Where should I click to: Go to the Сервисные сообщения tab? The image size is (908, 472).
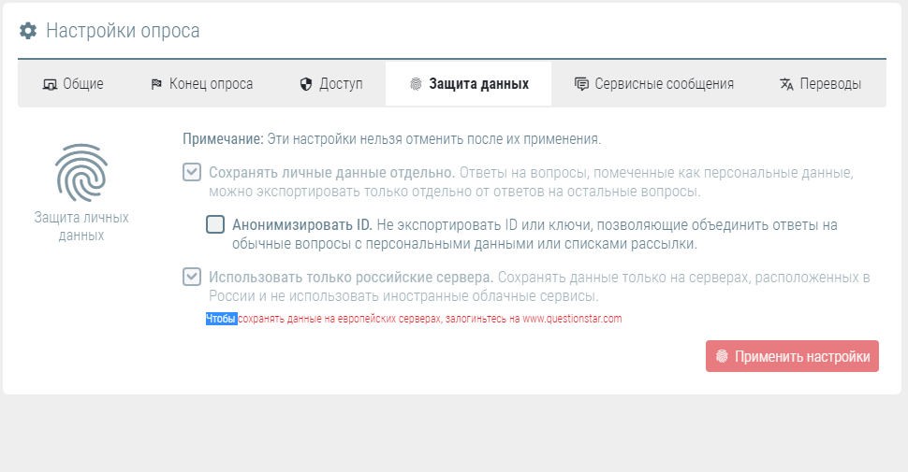pos(653,84)
